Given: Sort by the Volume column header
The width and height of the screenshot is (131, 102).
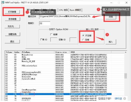Looking at the screenshot, I should tap(9, 52).
